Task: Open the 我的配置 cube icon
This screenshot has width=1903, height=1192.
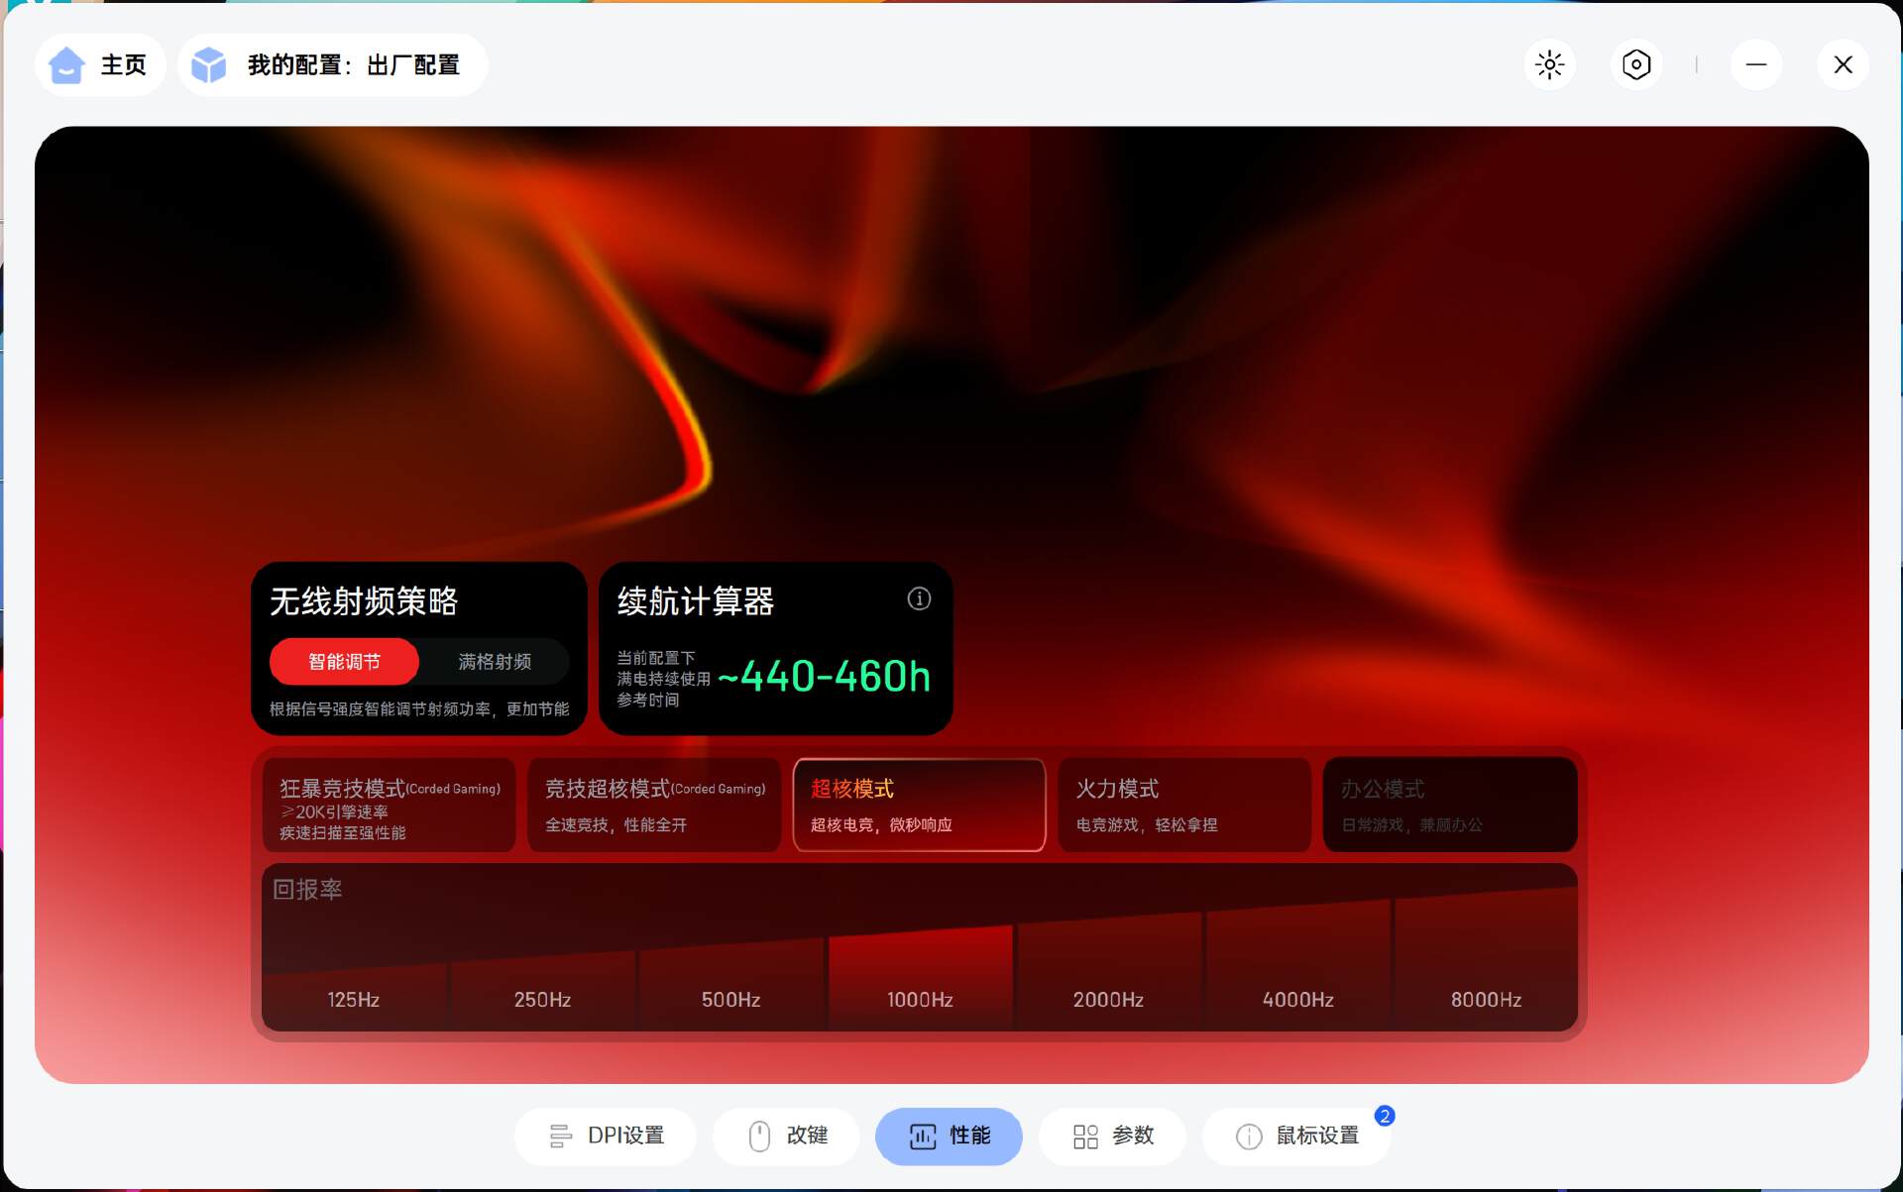Action: (x=209, y=65)
